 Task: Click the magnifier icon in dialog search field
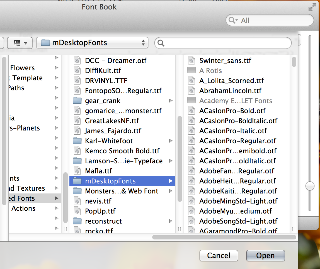pyautogui.click(x=161, y=43)
